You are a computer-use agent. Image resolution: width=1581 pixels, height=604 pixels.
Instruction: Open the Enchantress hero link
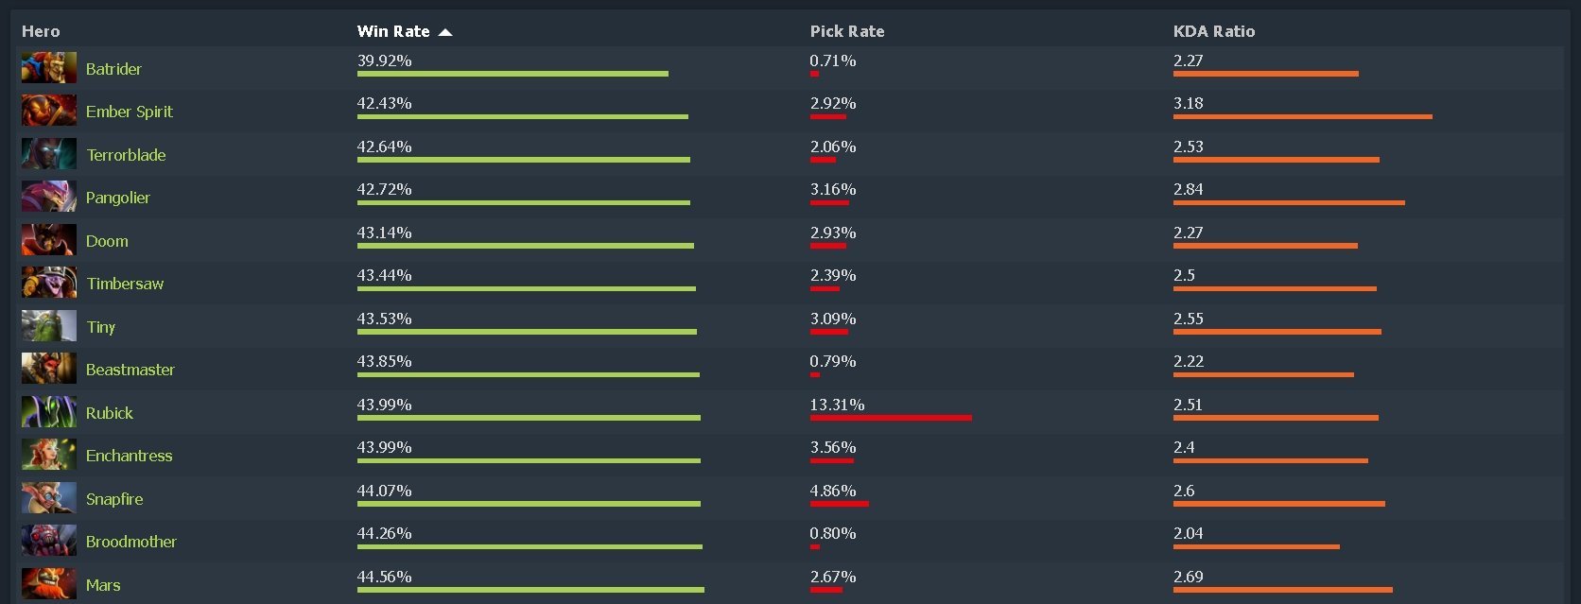click(x=130, y=456)
